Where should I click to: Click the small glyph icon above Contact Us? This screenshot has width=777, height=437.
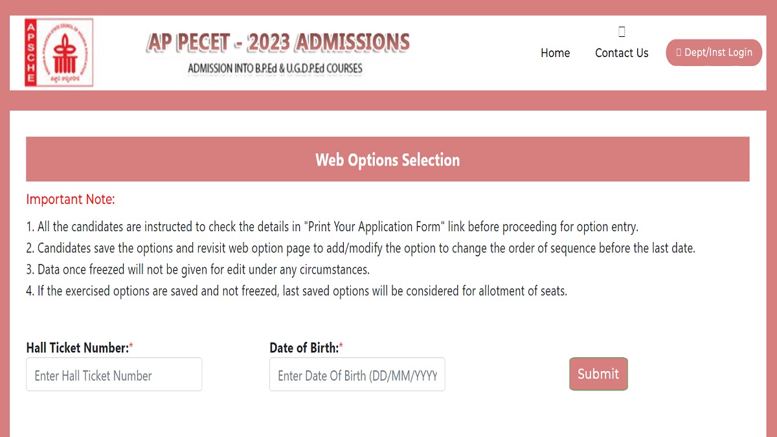tap(622, 32)
